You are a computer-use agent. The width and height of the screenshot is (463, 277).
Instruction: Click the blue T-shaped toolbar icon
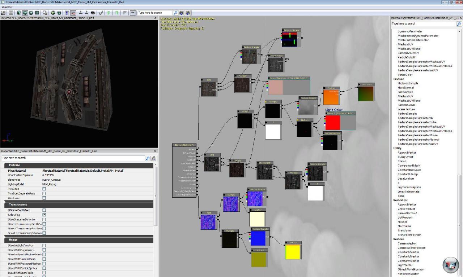67,13
